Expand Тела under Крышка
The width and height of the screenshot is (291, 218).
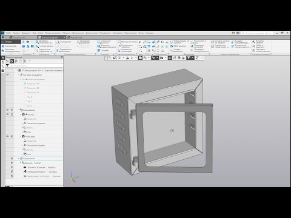(22, 154)
